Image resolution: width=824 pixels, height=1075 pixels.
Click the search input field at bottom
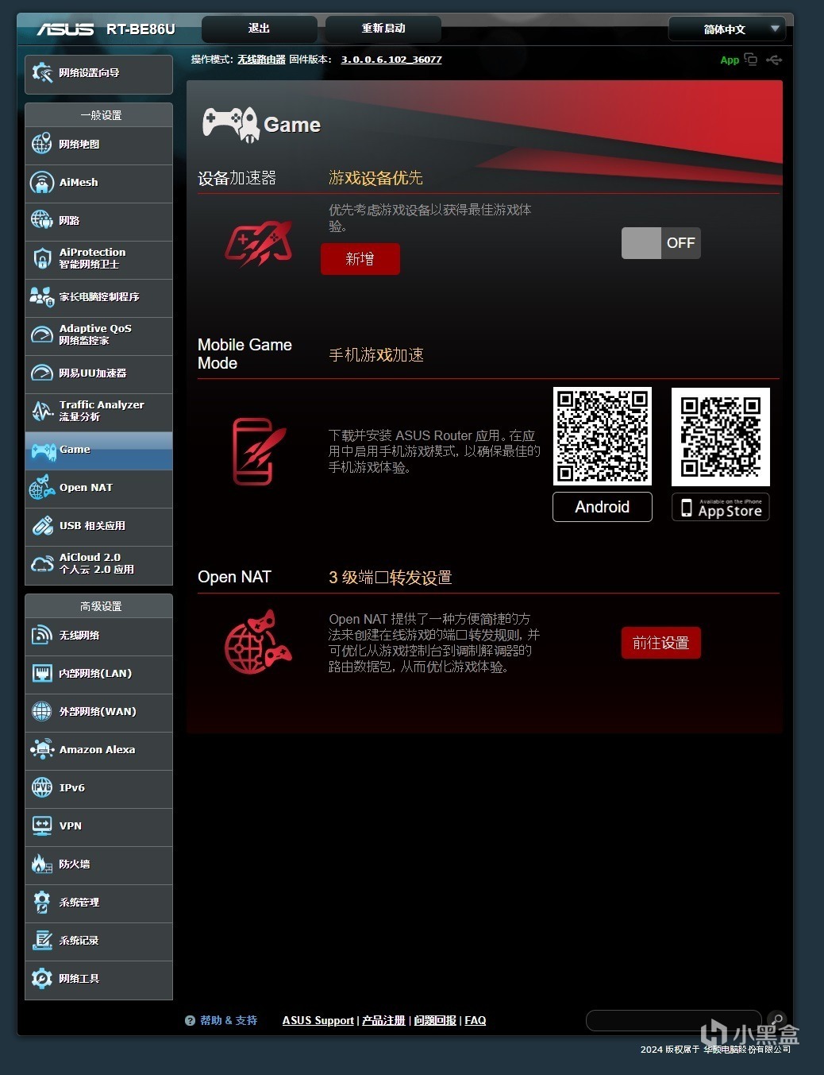[675, 1020]
